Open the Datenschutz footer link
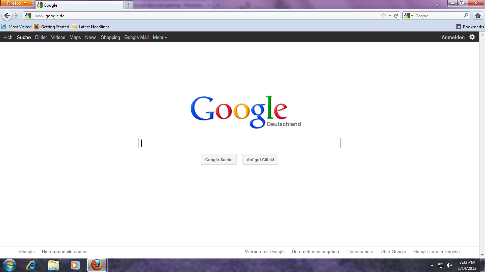 [360, 252]
